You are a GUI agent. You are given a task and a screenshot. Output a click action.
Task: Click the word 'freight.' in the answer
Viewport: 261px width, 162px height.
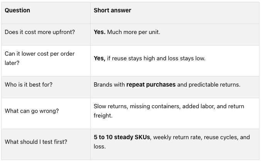103,116
